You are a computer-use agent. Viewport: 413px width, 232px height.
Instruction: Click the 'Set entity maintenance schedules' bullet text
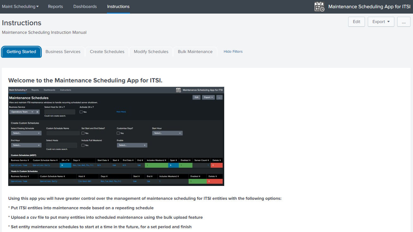[x=100, y=227]
